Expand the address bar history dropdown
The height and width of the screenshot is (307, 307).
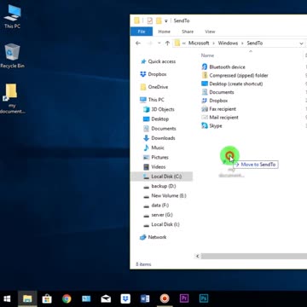[x=301, y=43]
